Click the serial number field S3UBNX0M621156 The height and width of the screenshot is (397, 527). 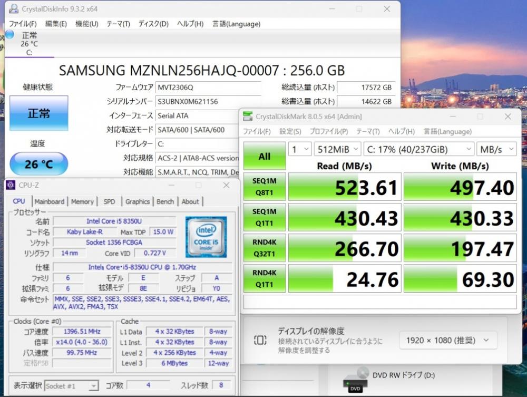pyautogui.click(x=208, y=102)
